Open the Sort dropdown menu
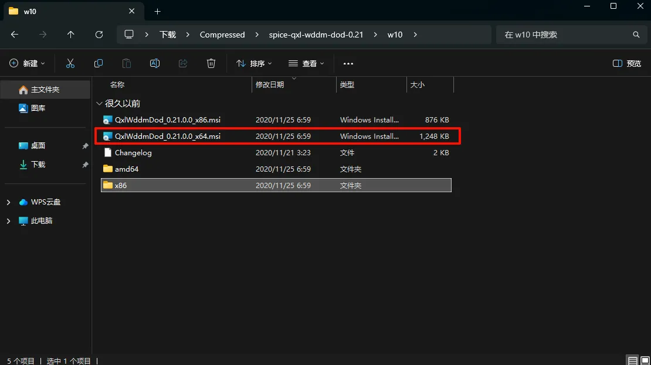Viewport: 651px width, 365px height. (254, 63)
